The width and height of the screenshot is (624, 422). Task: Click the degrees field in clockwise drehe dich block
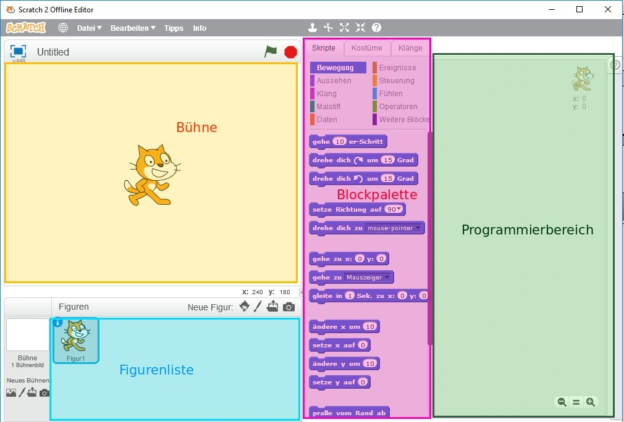(x=387, y=160)
